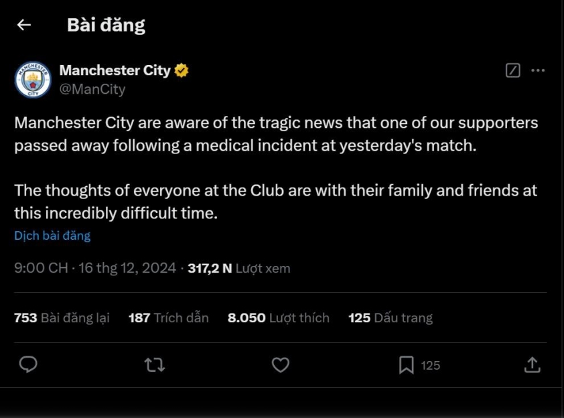564x418 pixels.
Task: Open the 125 Dấu trang bookmarks count
Action: point(390,318)
